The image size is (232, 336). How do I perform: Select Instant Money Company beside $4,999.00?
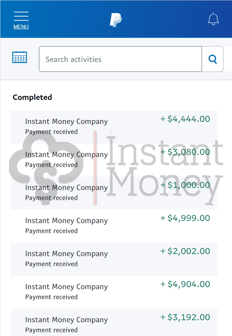(x=67, y=221)
